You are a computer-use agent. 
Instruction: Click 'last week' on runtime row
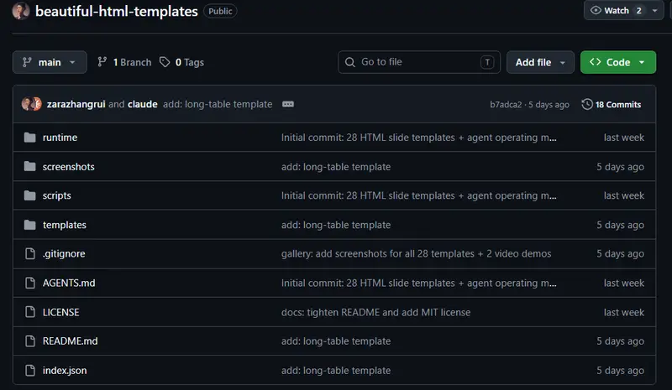[x=623, y=138]
